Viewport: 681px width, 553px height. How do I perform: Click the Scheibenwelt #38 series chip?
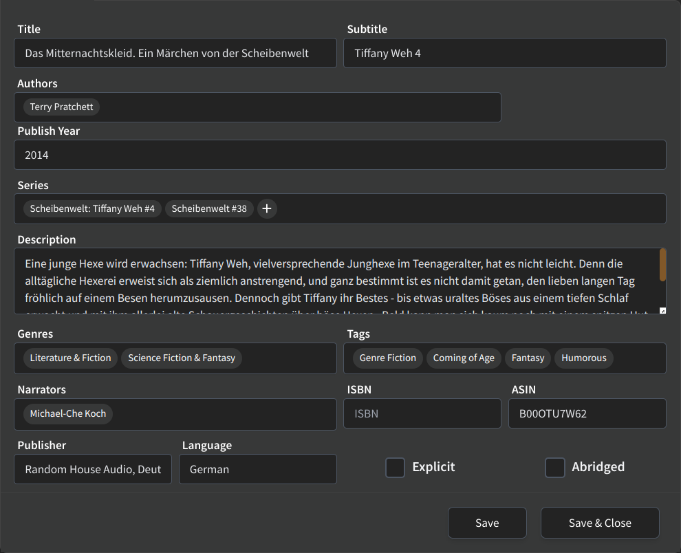209,208
